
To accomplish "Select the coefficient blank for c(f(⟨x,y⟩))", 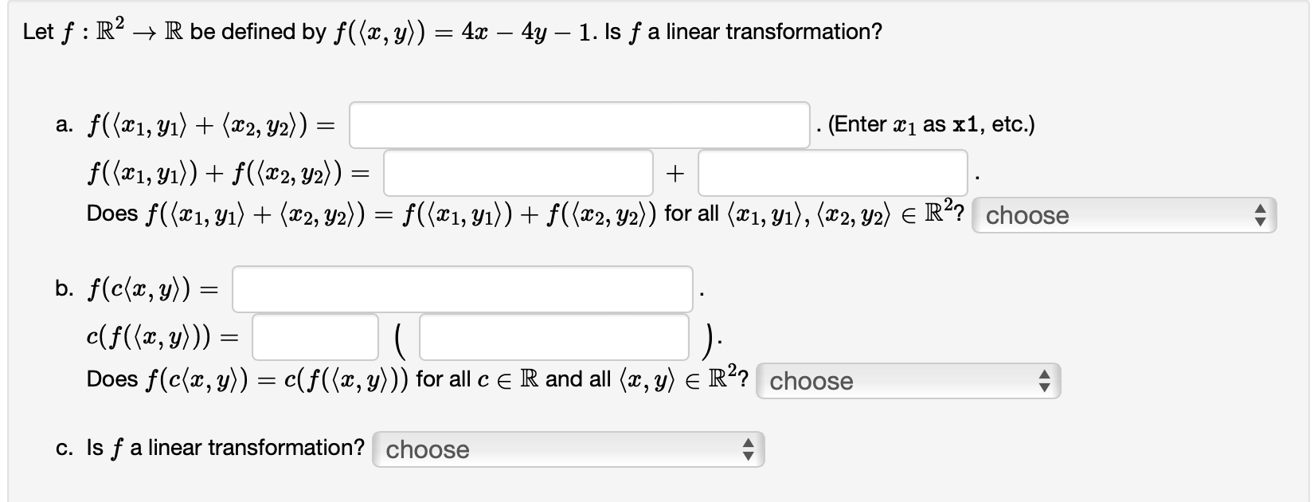I will pos(315,338).
